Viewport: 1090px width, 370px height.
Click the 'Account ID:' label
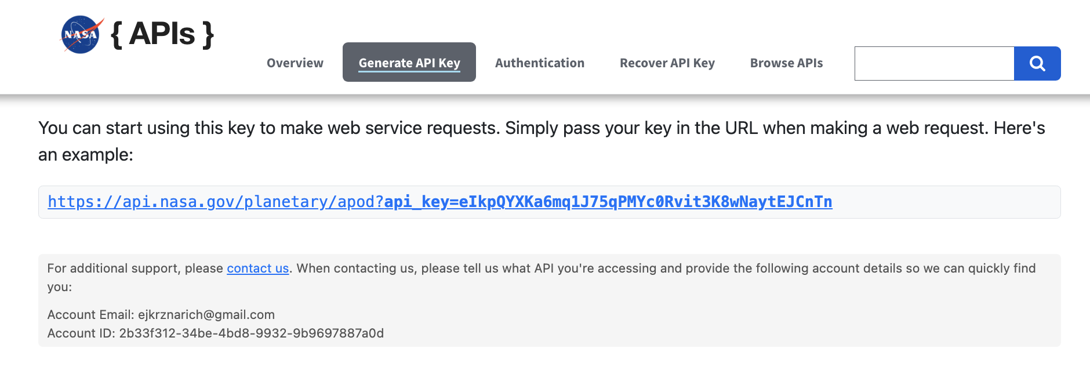point(81,333)
